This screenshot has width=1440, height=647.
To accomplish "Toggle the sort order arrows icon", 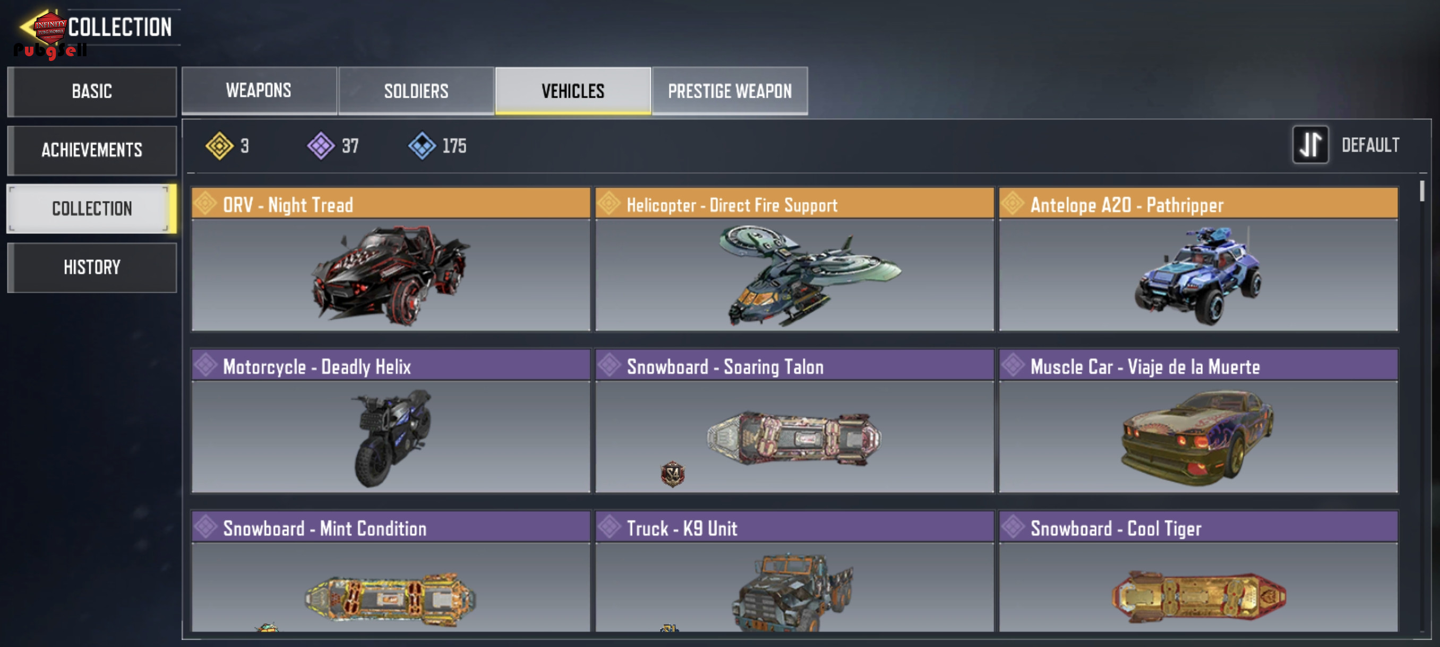I will tap(1310, 145).
